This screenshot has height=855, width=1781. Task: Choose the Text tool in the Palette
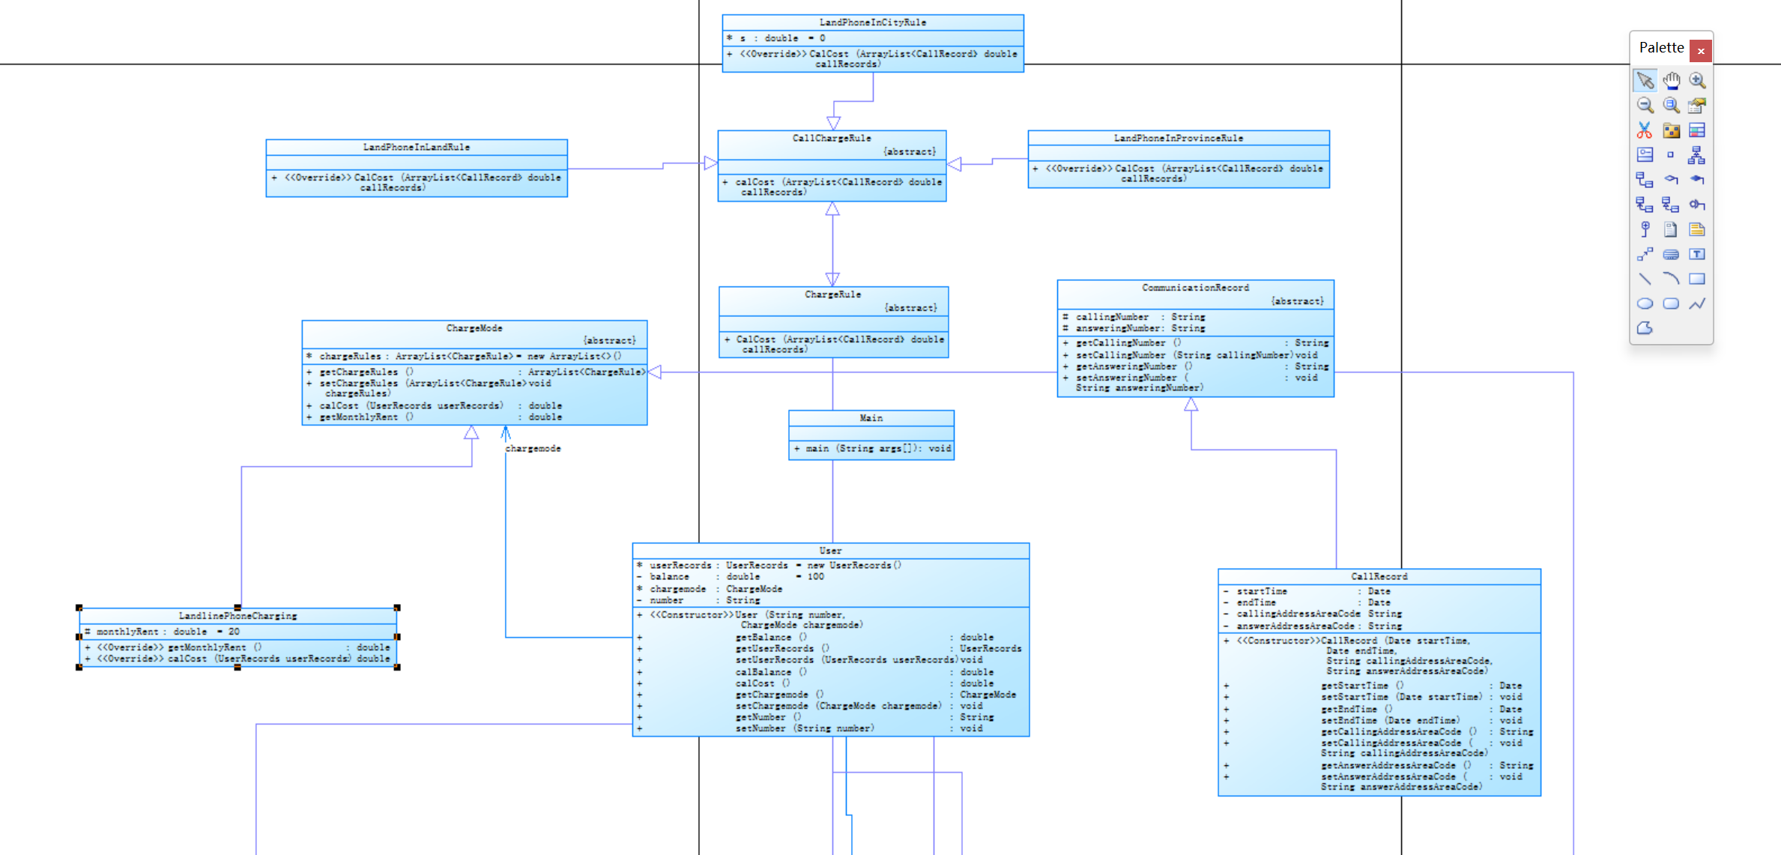click(x=1697, y=254)
